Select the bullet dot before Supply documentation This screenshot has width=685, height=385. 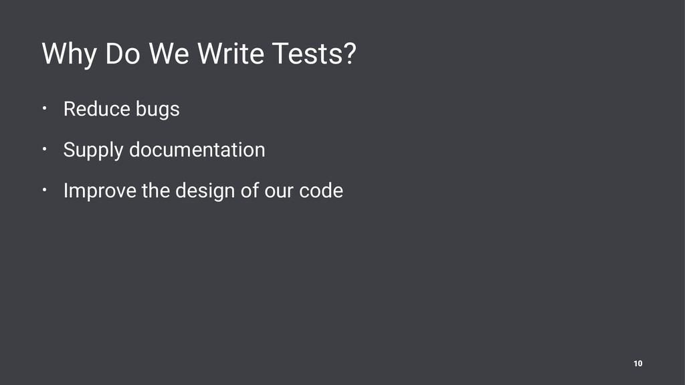point(44,149)
